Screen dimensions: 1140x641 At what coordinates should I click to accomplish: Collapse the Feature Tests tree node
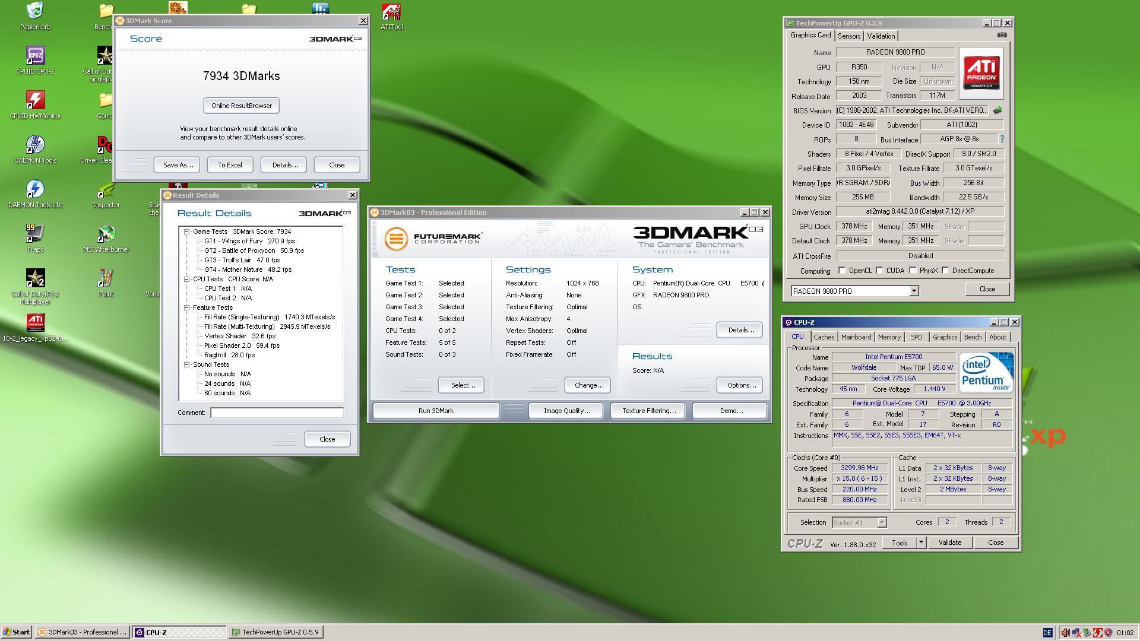point(187,307)
